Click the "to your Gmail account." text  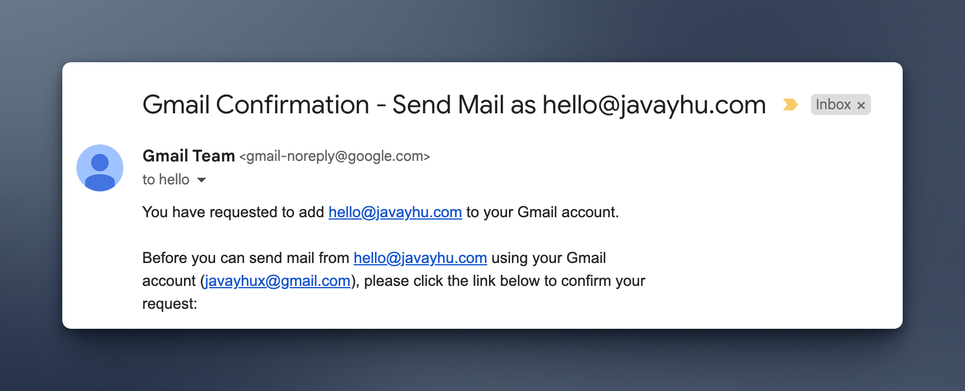tap(542, 212)
